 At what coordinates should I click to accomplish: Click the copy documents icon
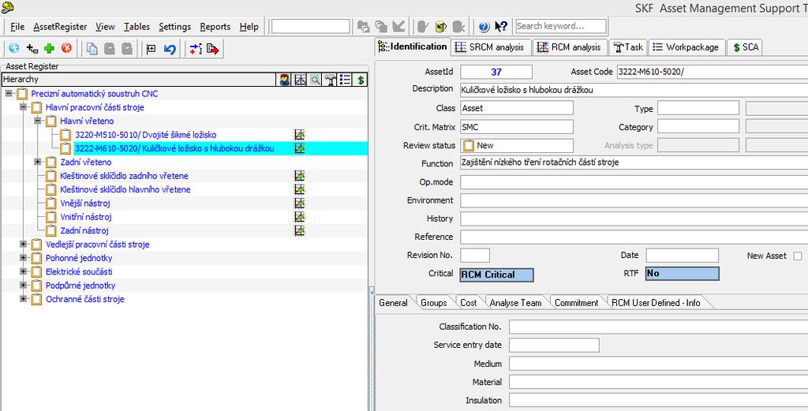[92, 49]
